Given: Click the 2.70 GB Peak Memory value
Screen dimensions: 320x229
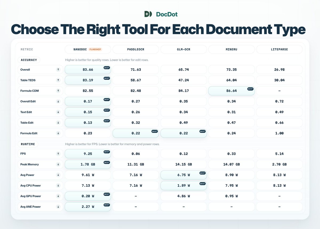Looking at the screenshot, I should (279, 164).
